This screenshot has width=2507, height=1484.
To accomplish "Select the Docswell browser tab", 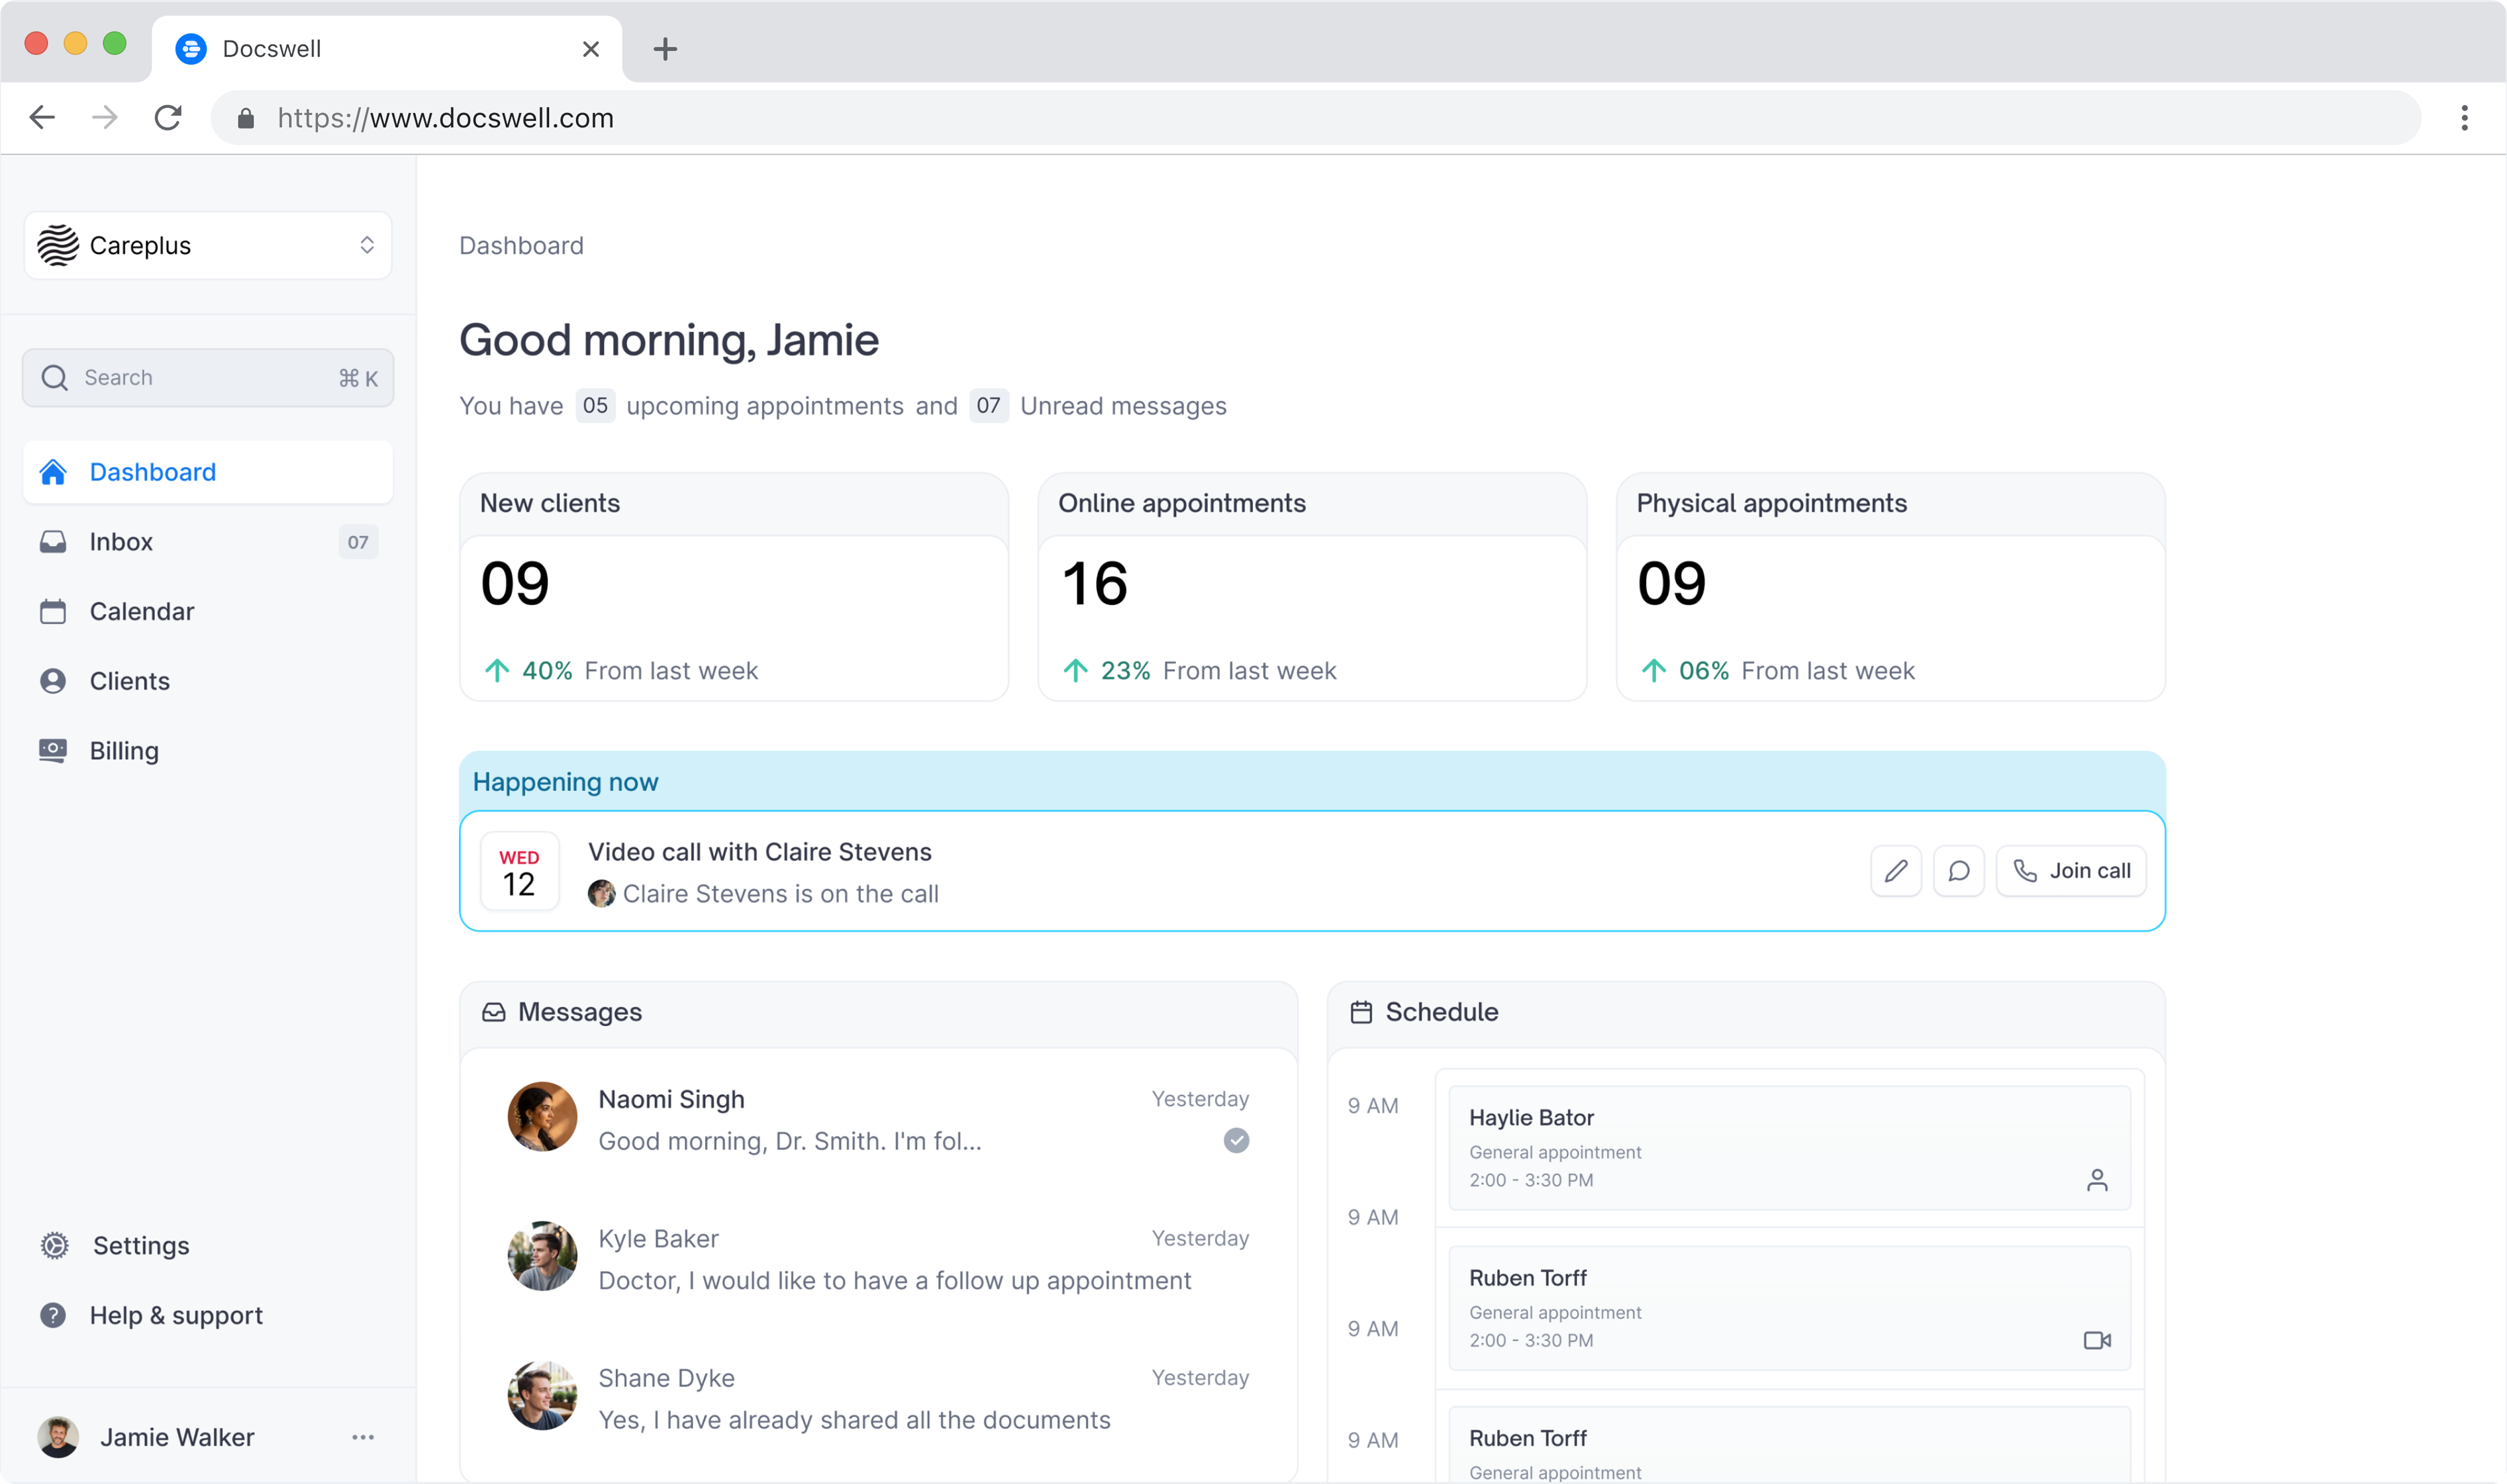I will tap(387, 49).
